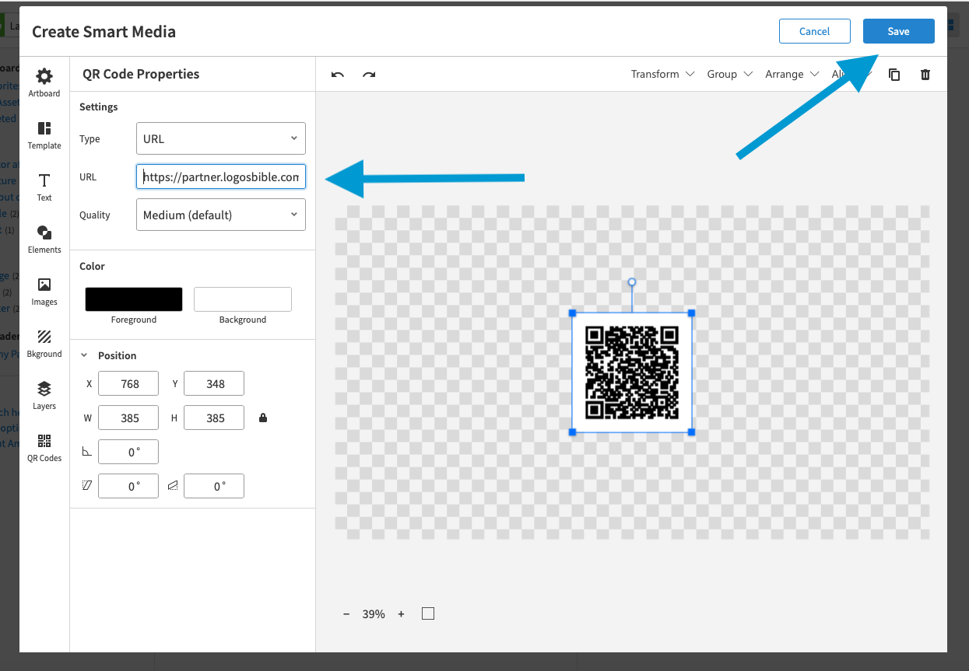
Task: Click the undo arrow icon
Action: pos(338,75)
